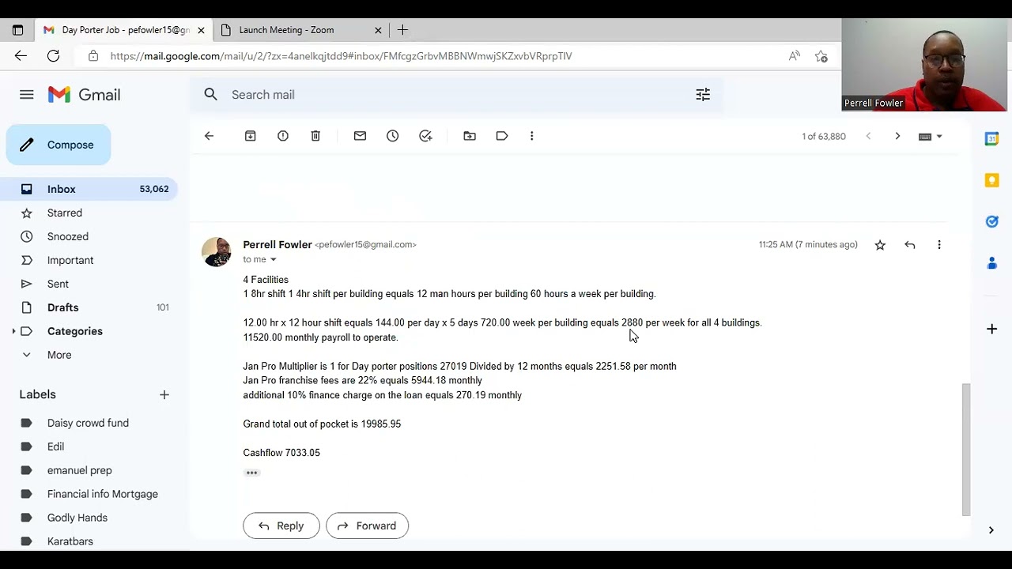The width and height of the screenshot is (1012, 569).
Task: Open browser tab actions menu
Action: [x=17, y=30]
